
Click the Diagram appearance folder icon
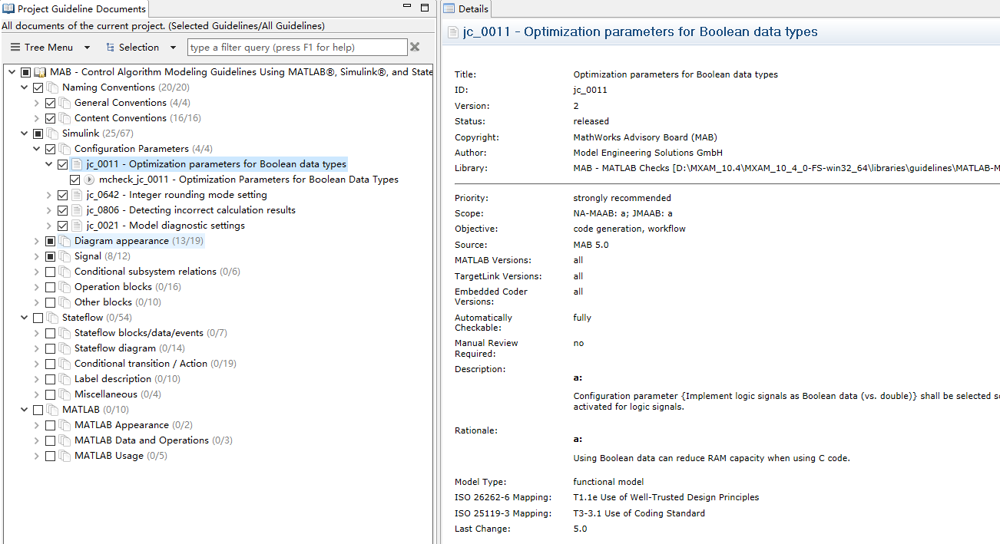pos(65,241)
